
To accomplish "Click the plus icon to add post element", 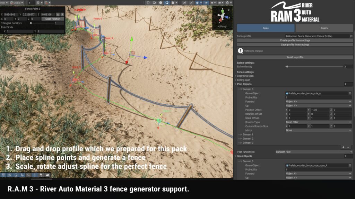I will (343, 147).
